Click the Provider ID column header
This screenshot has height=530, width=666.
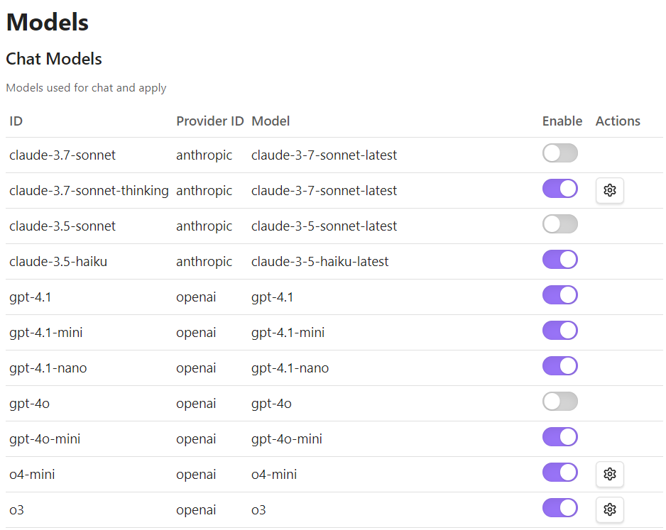(210, 121)
